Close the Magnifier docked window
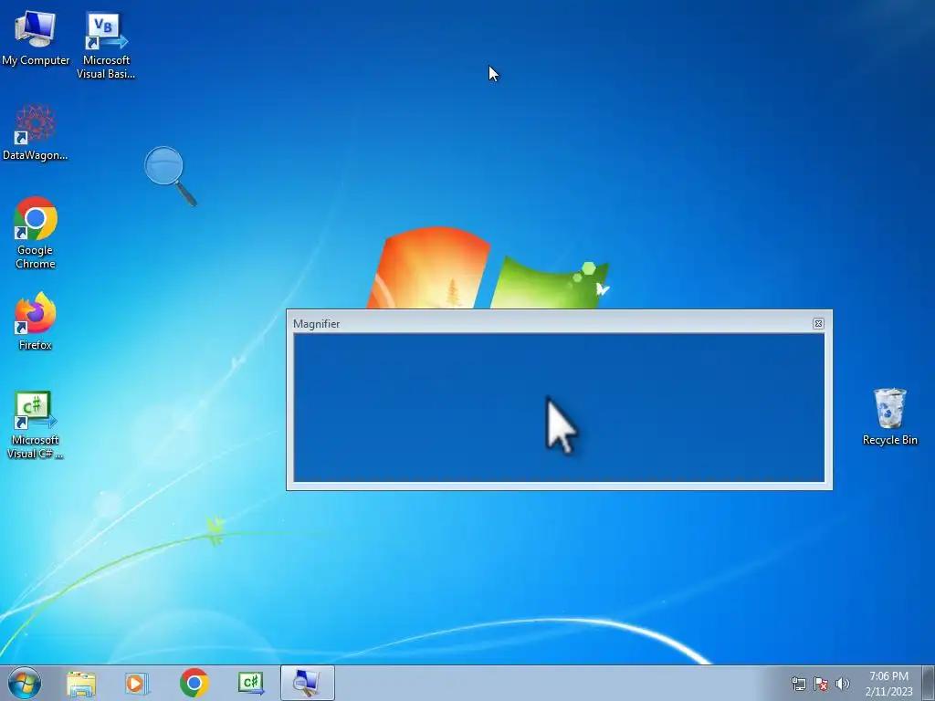 [818, 324]
